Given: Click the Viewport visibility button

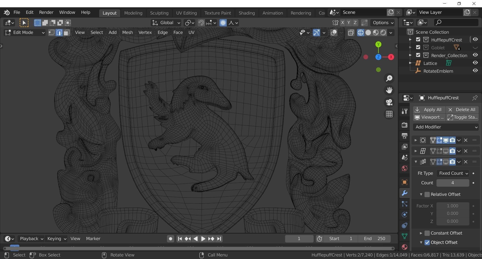Looking at the screenshot, I should click(429, 117).
